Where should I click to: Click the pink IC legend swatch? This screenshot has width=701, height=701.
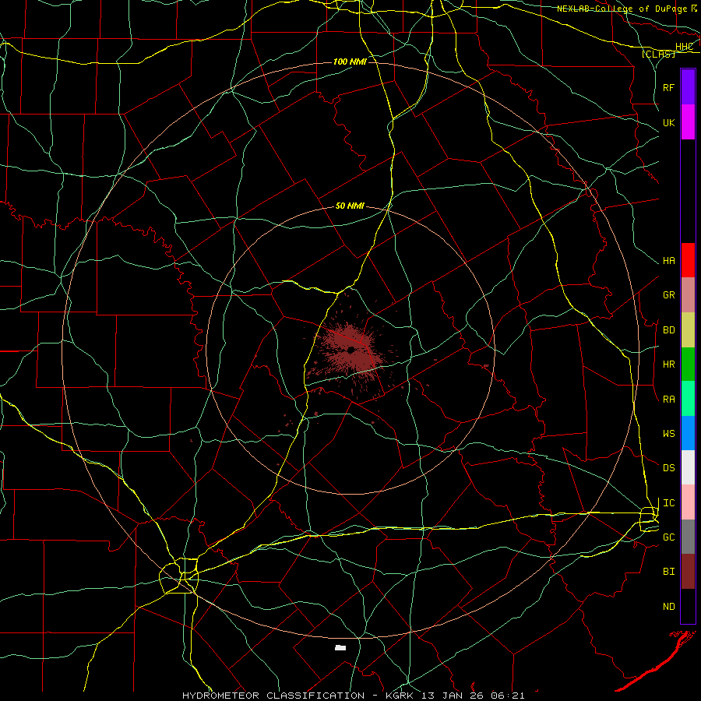click(x=688, y=502)
